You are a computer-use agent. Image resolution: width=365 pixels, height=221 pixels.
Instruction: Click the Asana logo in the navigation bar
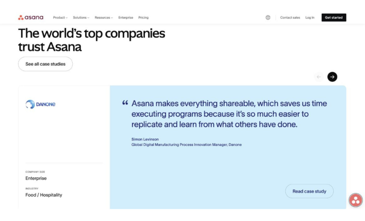point(31,17)
